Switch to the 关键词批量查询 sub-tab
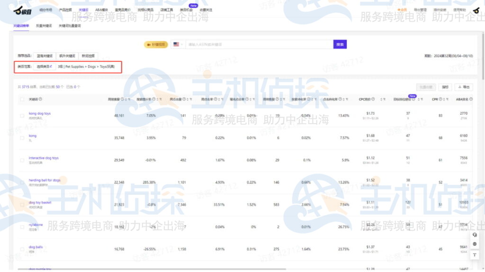 point(70,26)
